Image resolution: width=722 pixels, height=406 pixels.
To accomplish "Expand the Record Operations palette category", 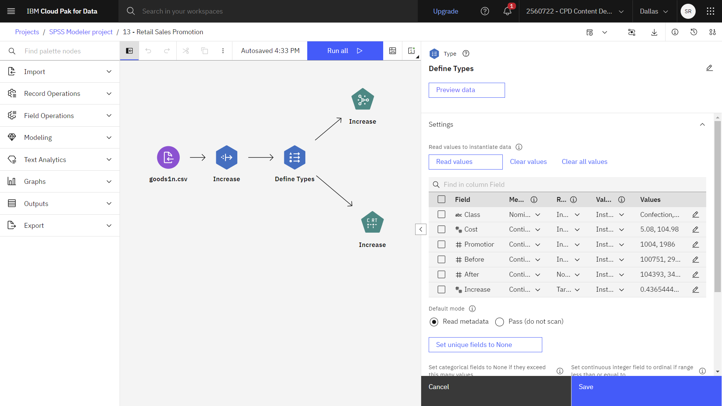I will point(60,94).
